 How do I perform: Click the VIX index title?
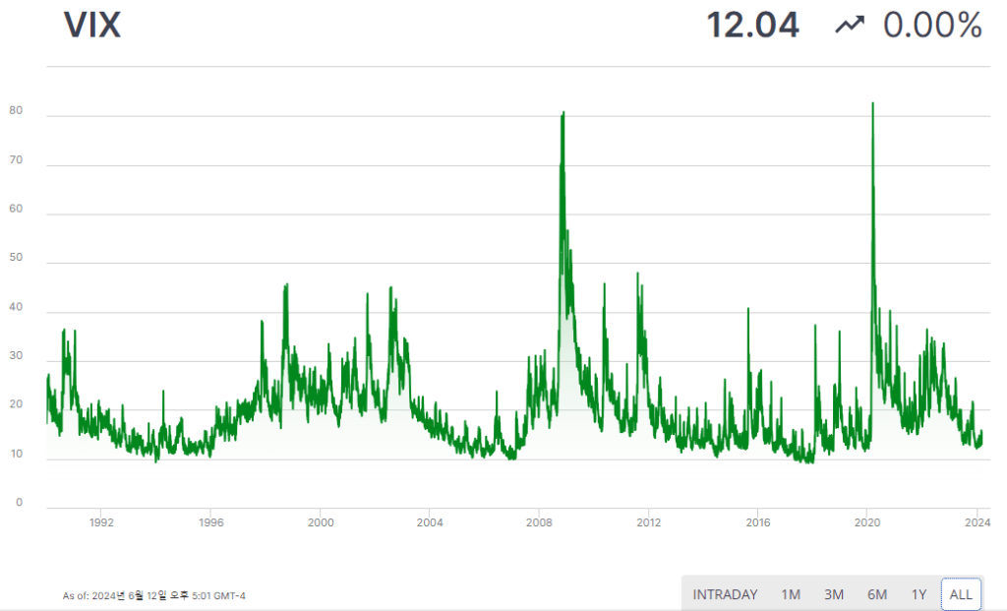(92, 26)
